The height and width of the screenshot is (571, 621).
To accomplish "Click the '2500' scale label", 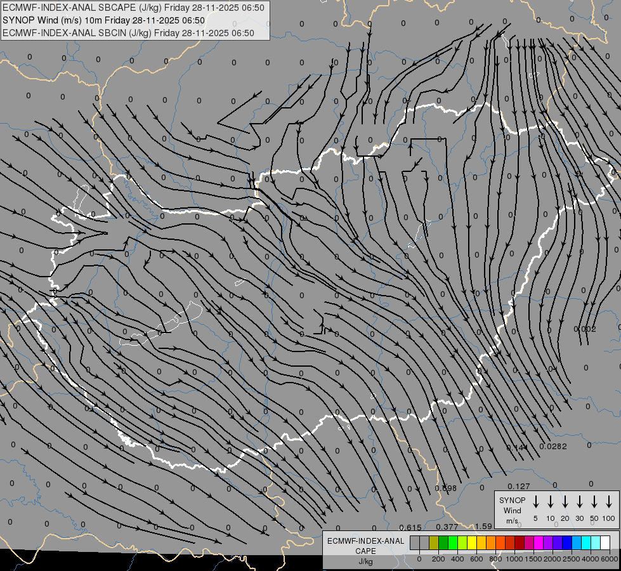I will pos(572,559).
